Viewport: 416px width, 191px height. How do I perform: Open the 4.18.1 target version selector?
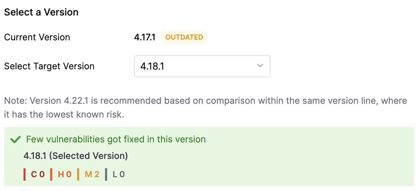click(202, 66)
